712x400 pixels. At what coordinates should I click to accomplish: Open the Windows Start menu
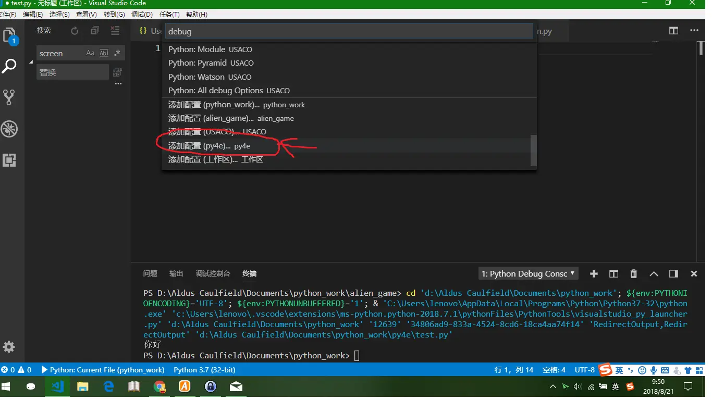[x=6, y=386]
